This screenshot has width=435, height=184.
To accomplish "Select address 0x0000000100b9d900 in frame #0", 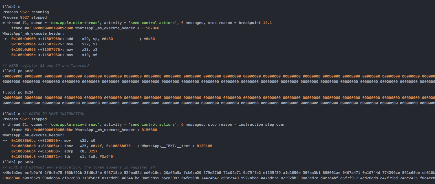I will [x=53, y=28].
